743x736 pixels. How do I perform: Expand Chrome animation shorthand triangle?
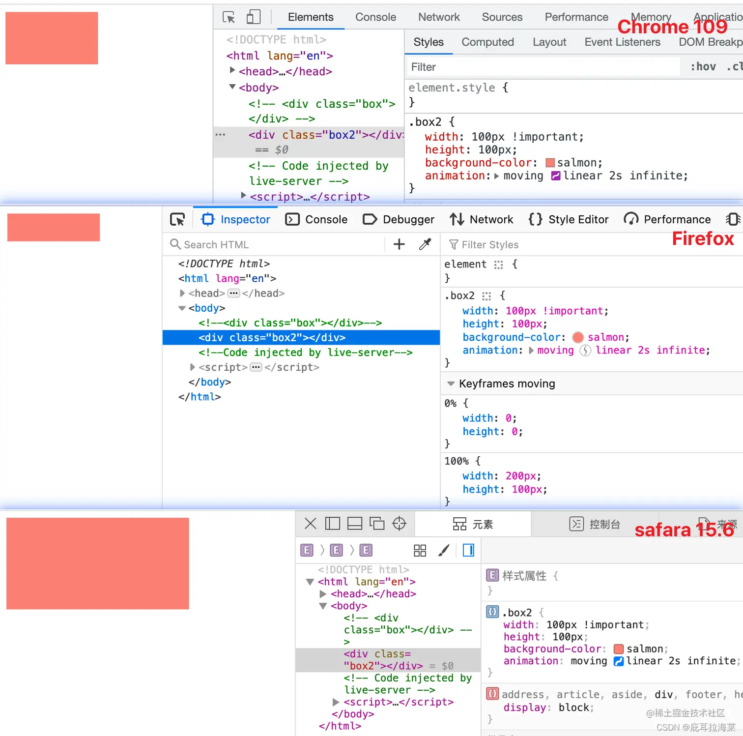click(x=496, y=176)
